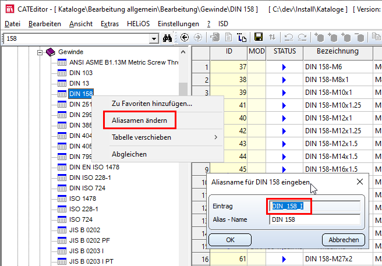This screenshot has height=266, width=382.
Task: Click the copy icon at toolbar's right edge
Action: (x=376, y=37)
